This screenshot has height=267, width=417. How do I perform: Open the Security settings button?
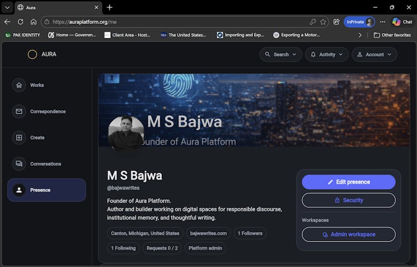[x=349, y=200]
